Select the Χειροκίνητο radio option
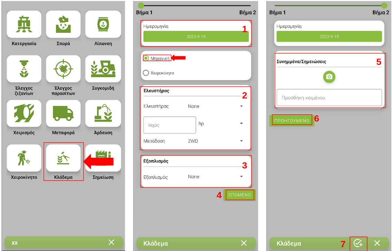Screen dimensions: 392x251 click(x=146, y=73)
